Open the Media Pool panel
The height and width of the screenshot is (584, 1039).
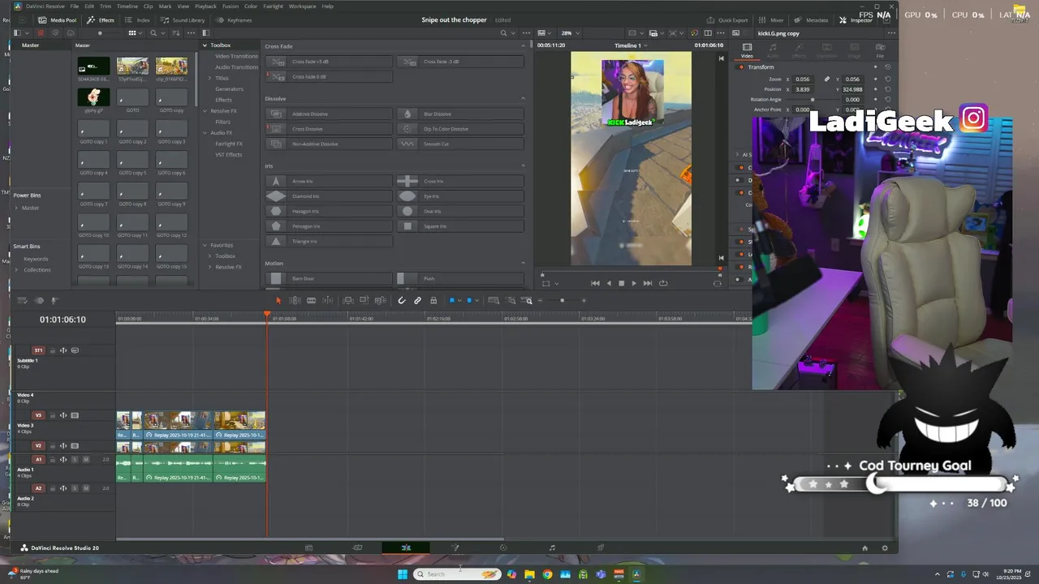pos(57,19)
